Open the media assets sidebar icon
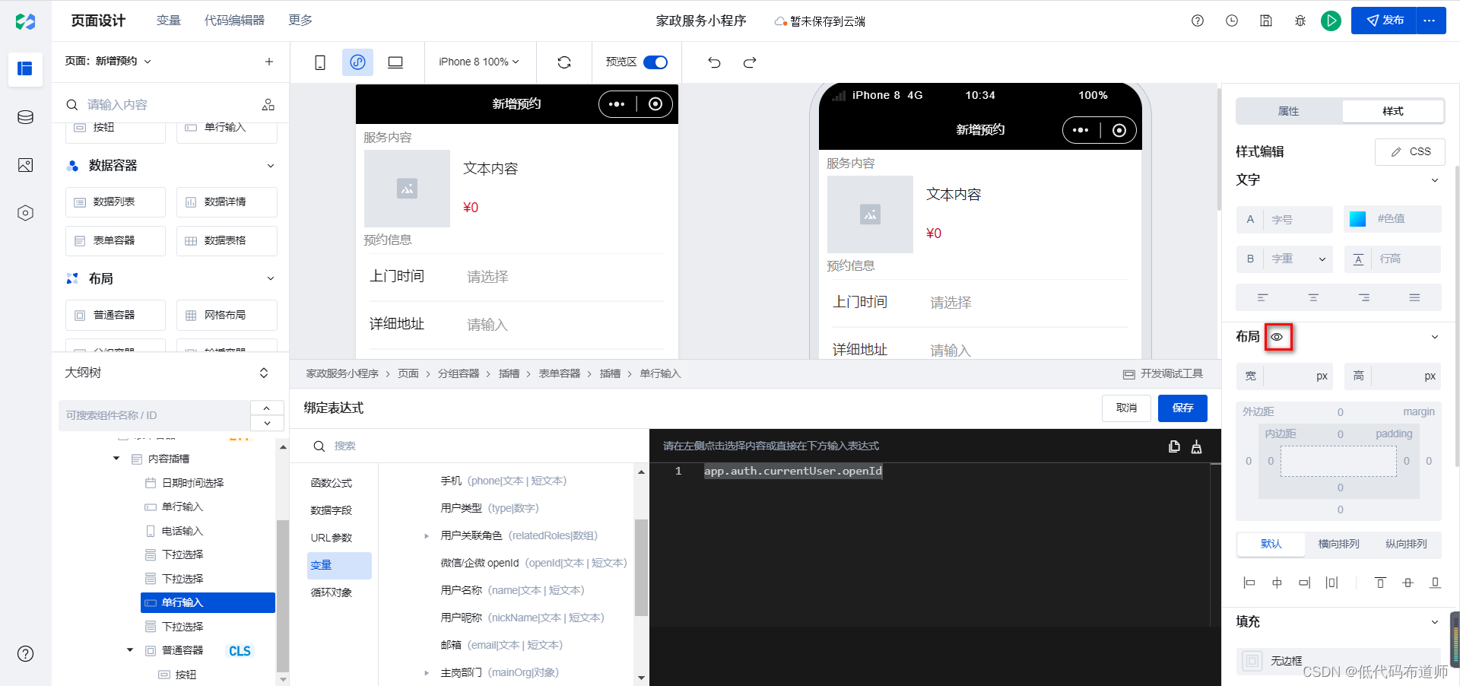 25,165
